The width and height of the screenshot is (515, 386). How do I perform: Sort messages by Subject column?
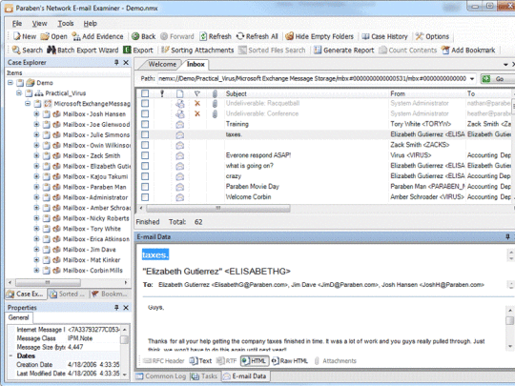(237, 93)
